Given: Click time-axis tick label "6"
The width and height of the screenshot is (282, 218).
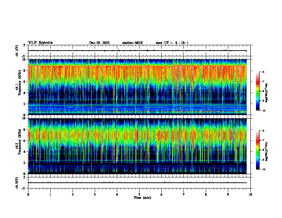Looking at the screenshot, I should (162, 194).
